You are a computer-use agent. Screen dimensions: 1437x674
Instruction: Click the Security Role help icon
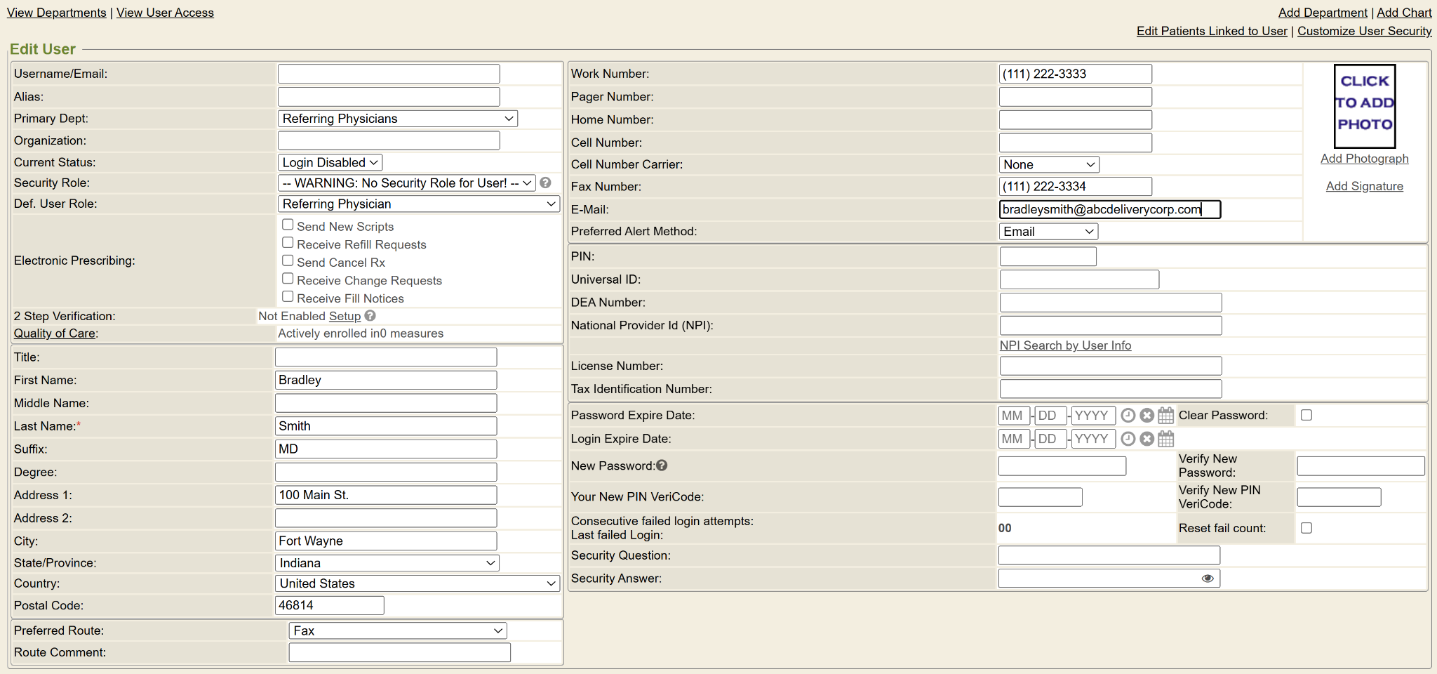(x=545, y=183)
